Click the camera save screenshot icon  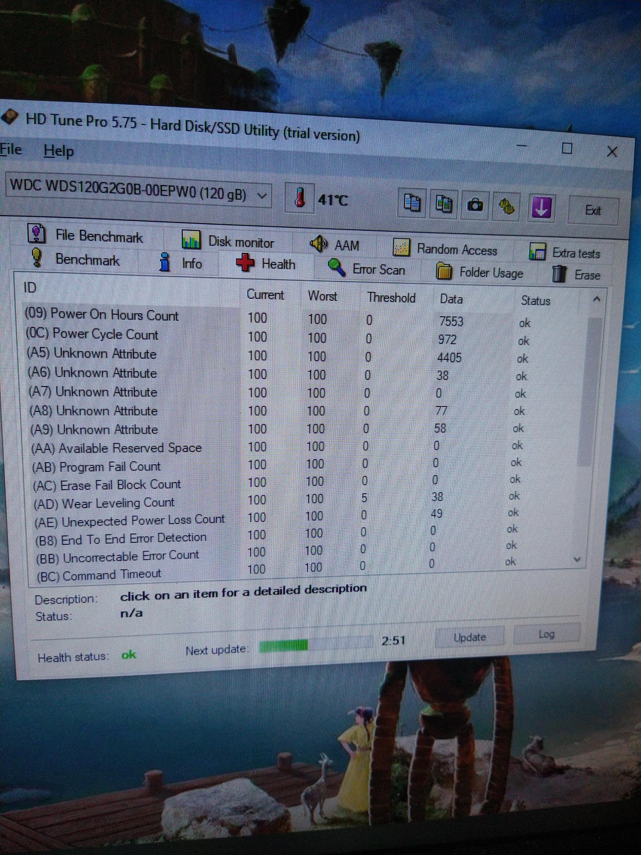(x=475, y=205)
